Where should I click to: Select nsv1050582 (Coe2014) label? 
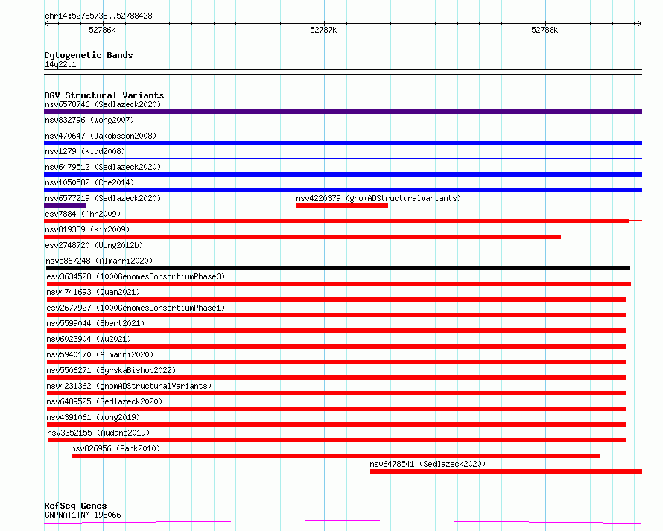pyautogui.click(x=89, y=182)
